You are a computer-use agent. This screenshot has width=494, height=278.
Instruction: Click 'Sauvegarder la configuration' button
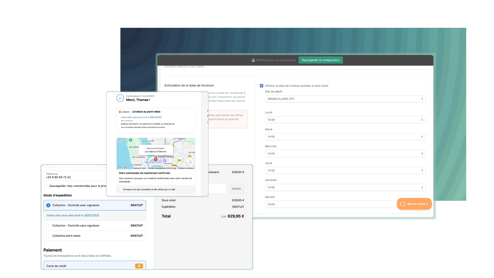coord(321,60)
